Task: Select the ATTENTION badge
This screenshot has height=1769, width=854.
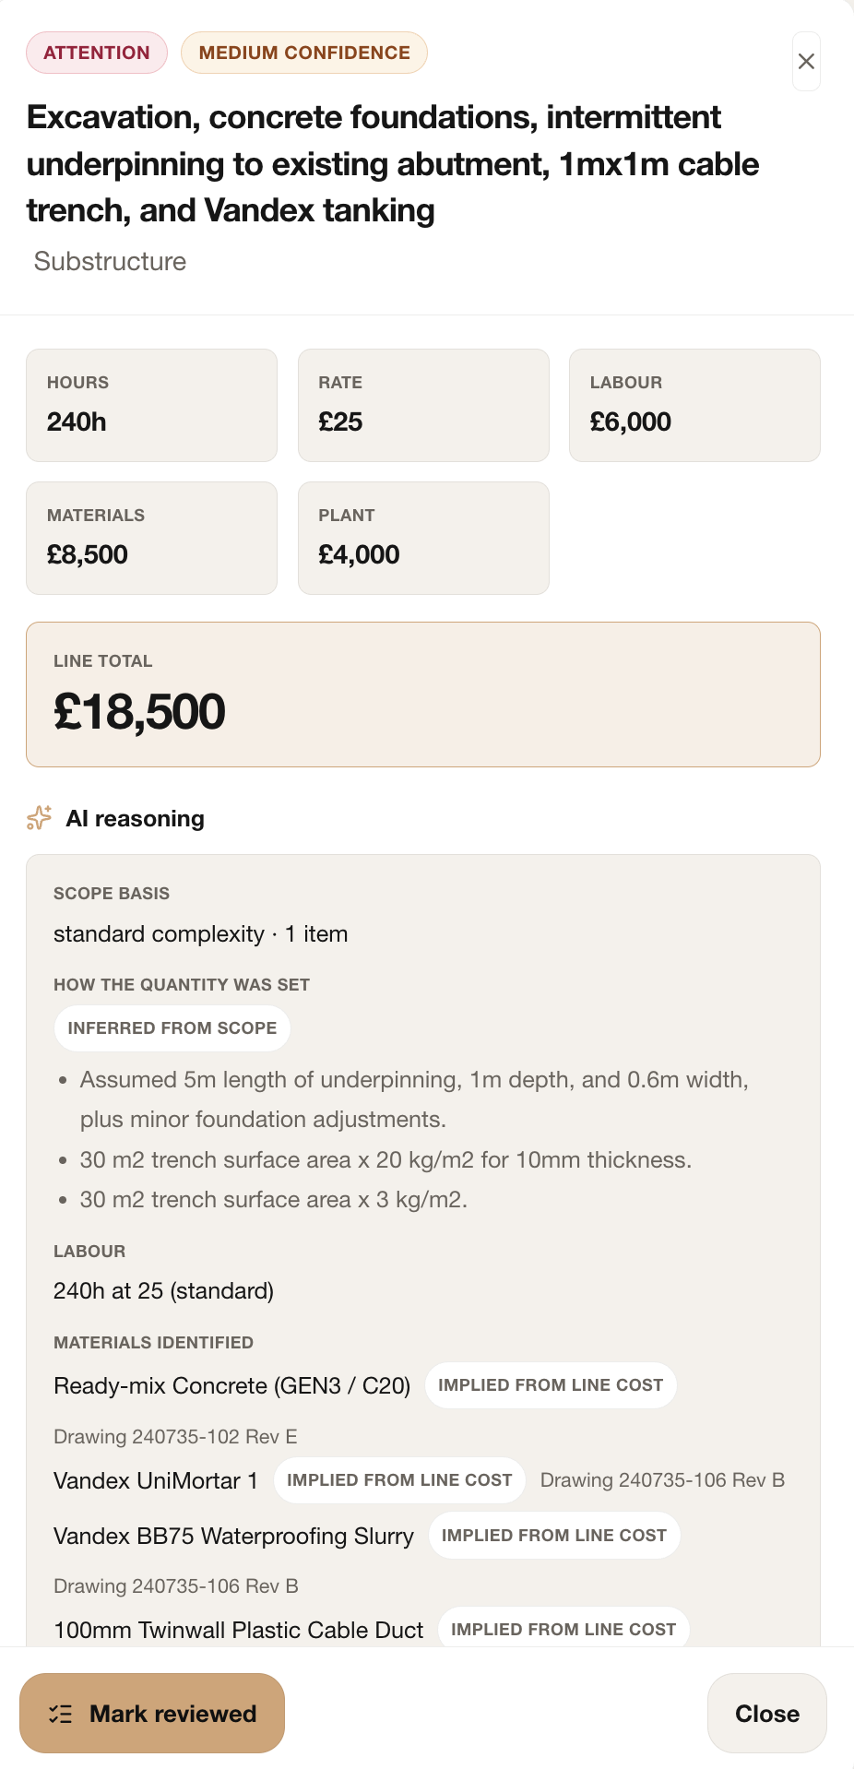Action: click(x=97, y=53)
